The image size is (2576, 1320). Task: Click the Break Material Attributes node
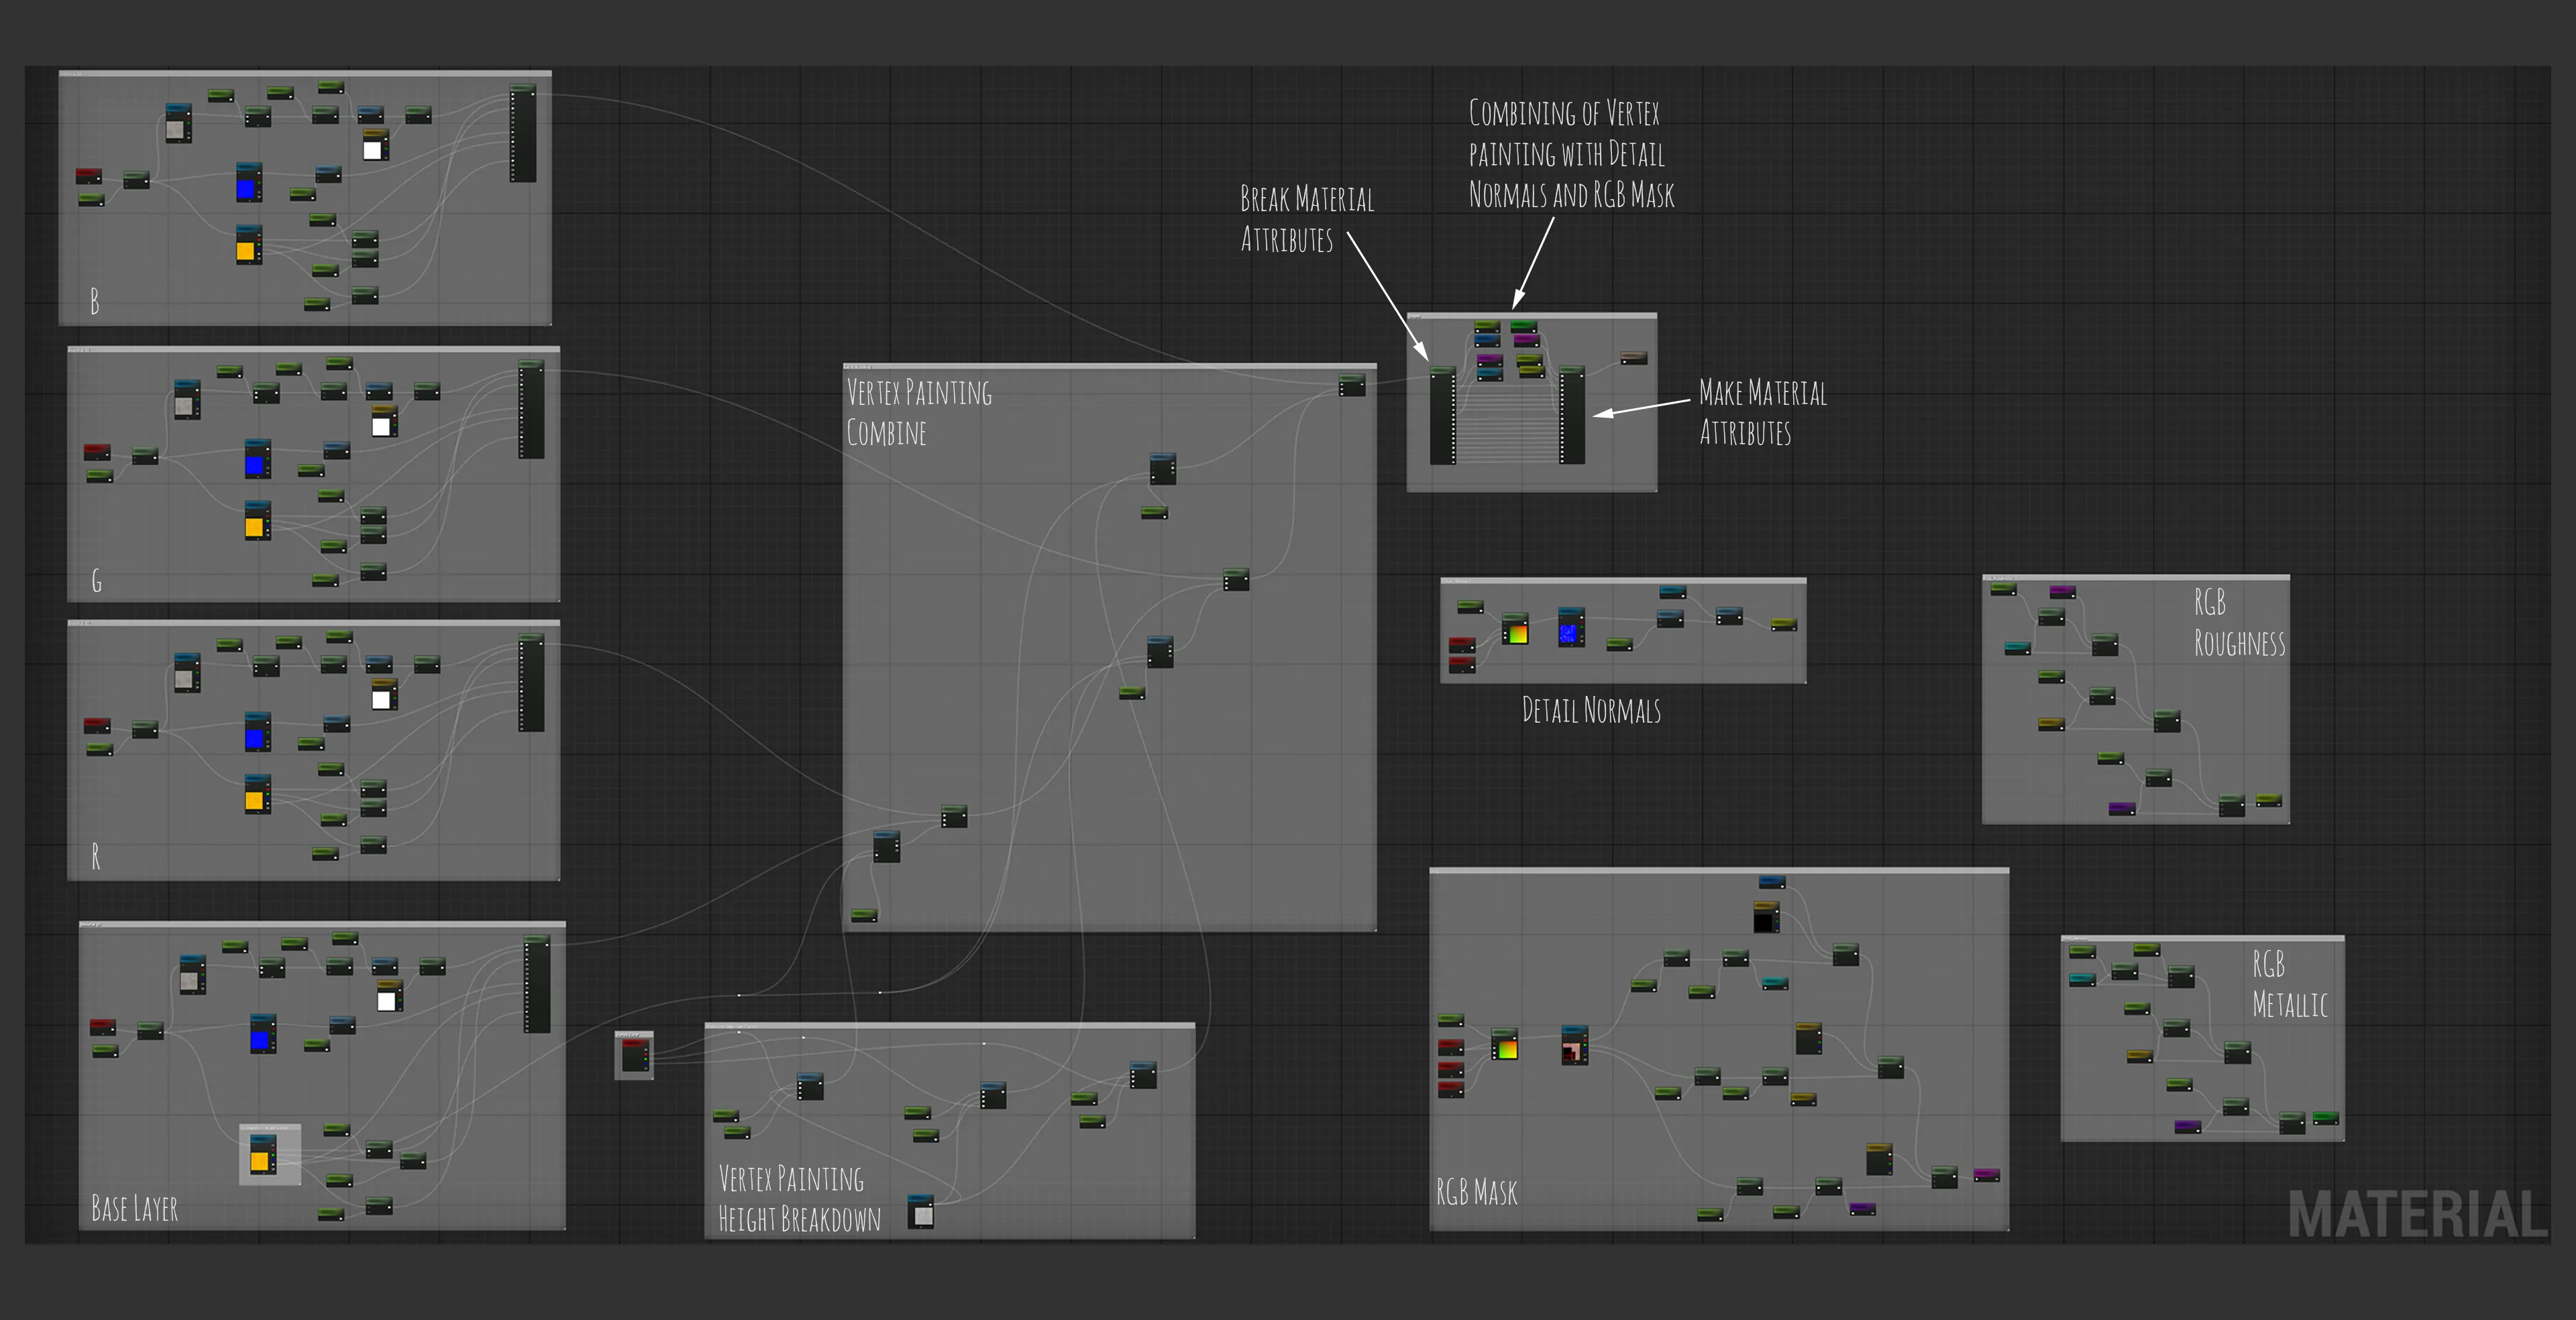click(1442, 415)
